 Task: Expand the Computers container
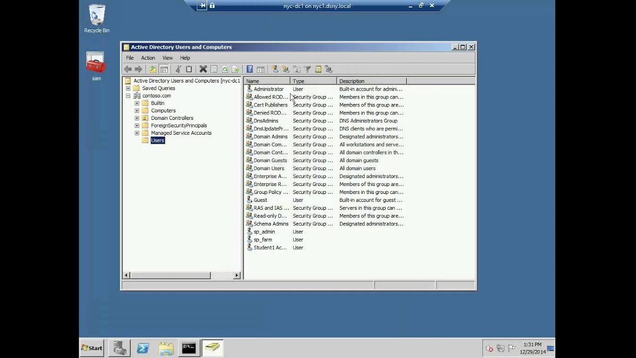pyautogui.click(x=137, y=110)
